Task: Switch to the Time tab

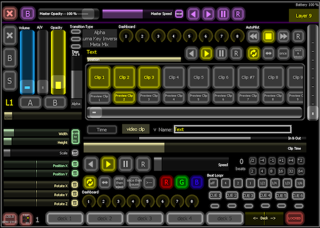Action: [102, 129]
